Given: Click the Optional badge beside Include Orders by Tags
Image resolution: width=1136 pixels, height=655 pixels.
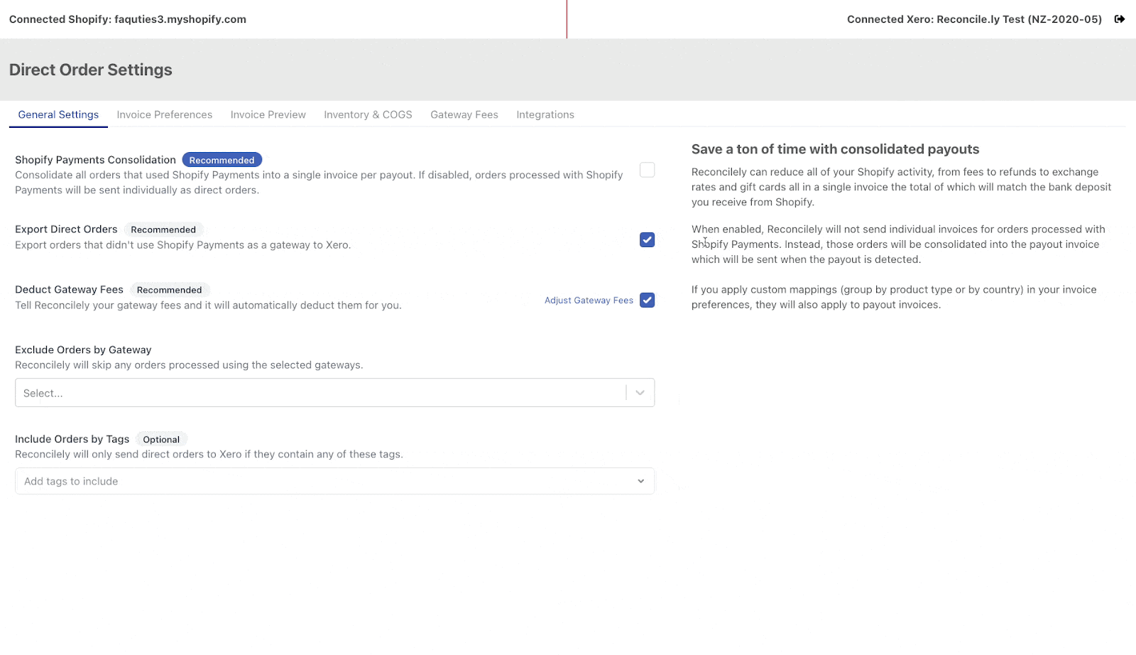Looking at the screenshot, I should [x=161, y=439].
